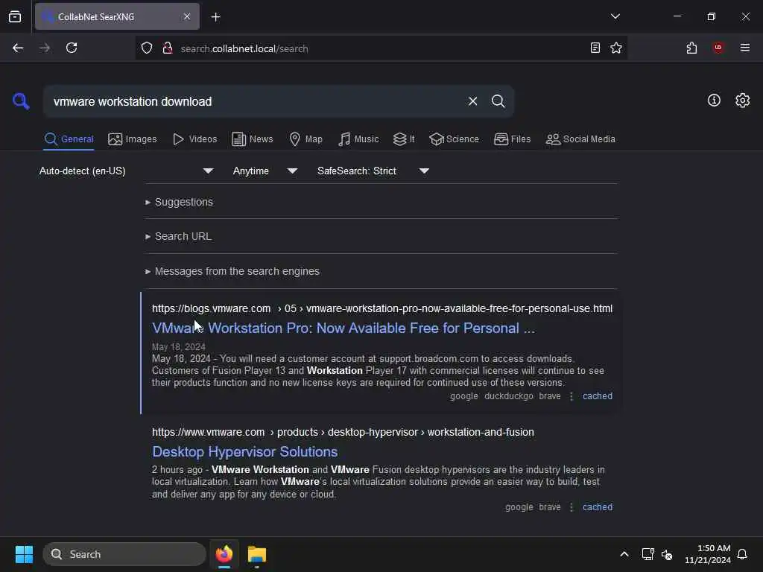Open the network status tray icon

pos(648,554)
